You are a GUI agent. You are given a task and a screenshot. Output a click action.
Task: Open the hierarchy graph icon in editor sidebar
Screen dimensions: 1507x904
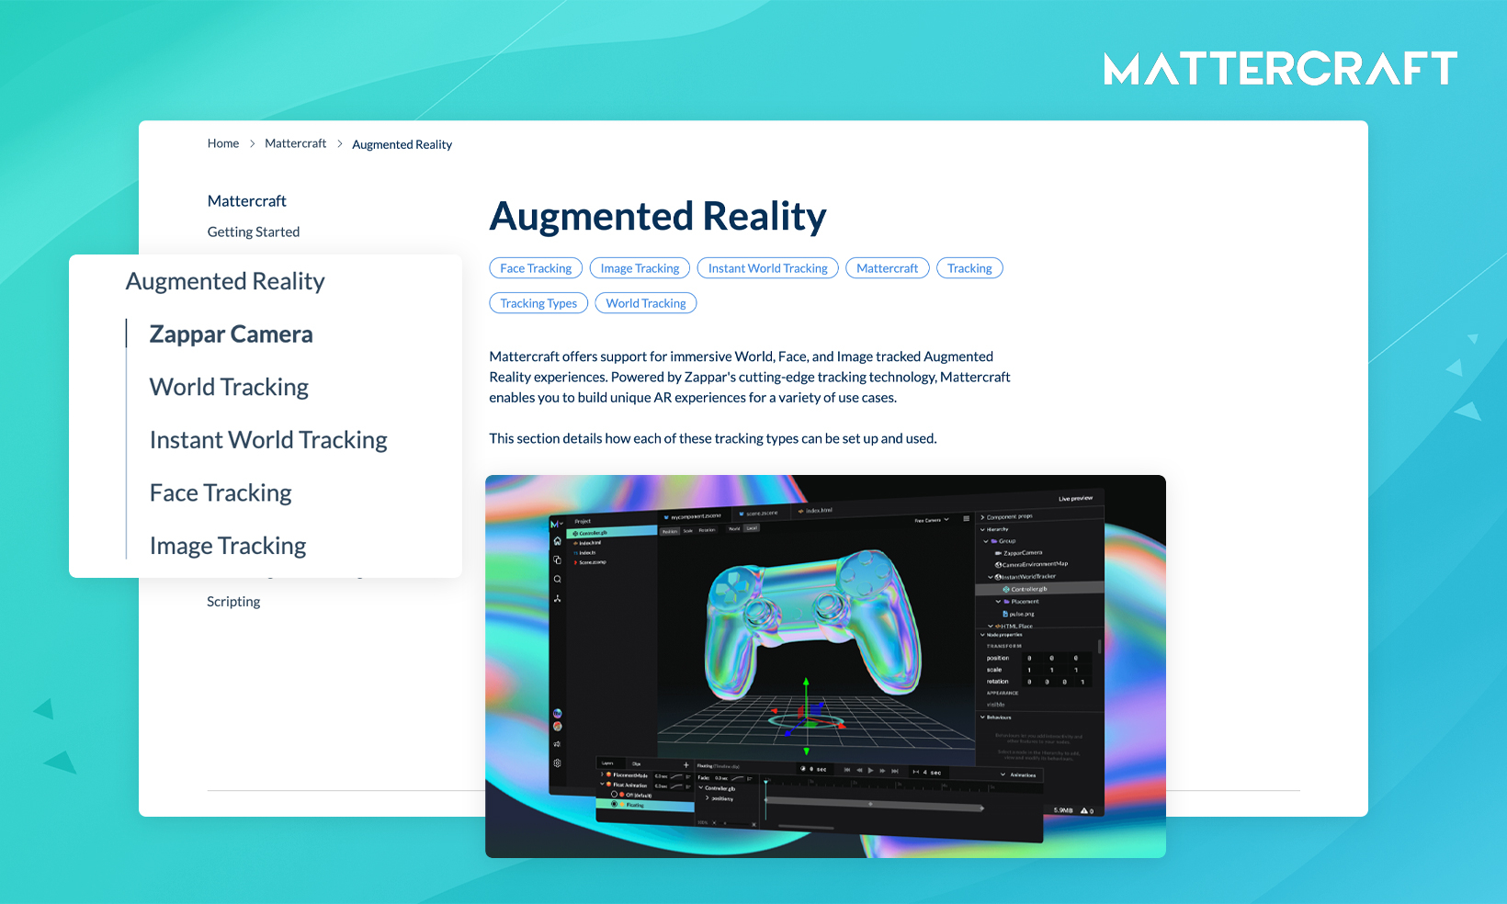[557, 598]
